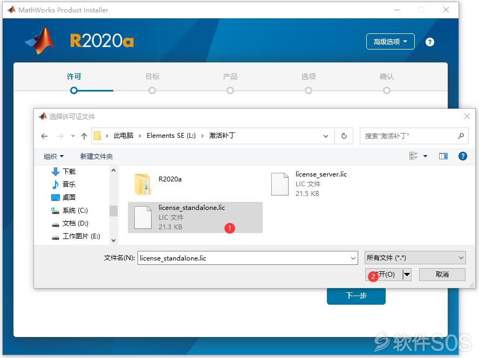Select 工作图片 (E:) drive in navigation pane
The image size is (479, 358).
point(76,236)
